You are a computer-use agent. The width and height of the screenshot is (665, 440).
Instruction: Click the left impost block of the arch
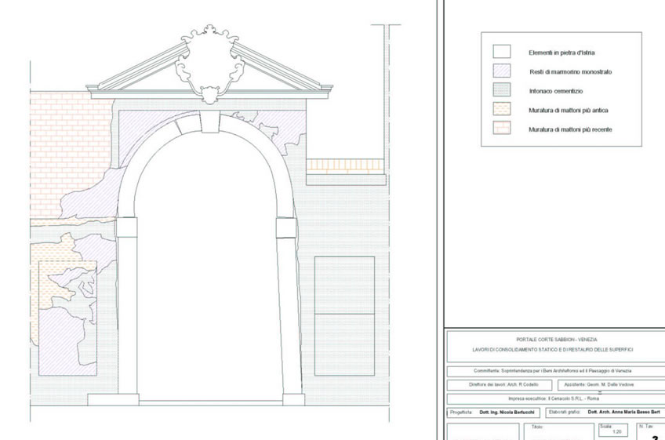point(126,227)
